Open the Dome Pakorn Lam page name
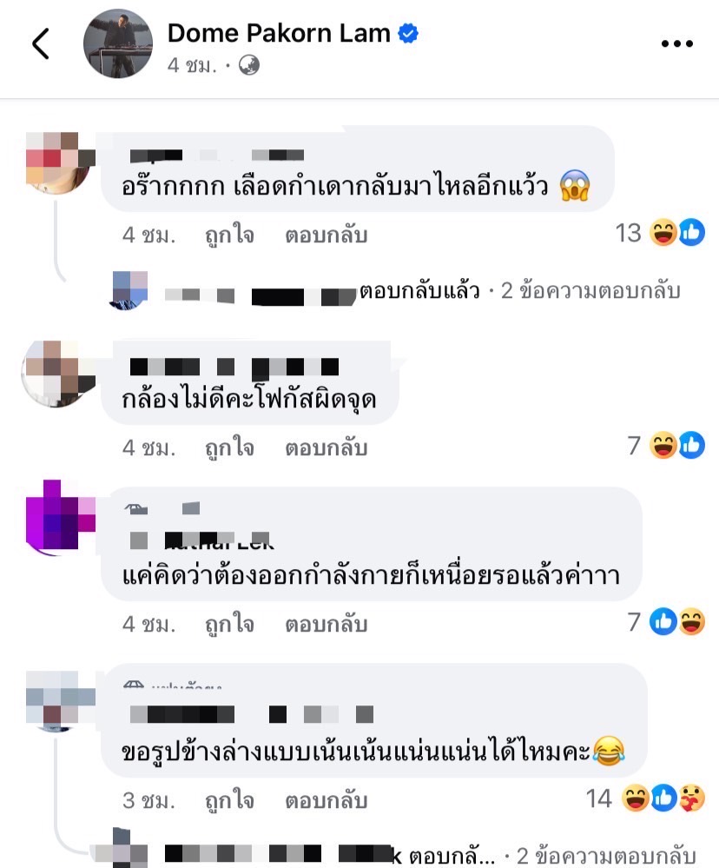Viewport: 719px width, 868px height. [279, 33]
